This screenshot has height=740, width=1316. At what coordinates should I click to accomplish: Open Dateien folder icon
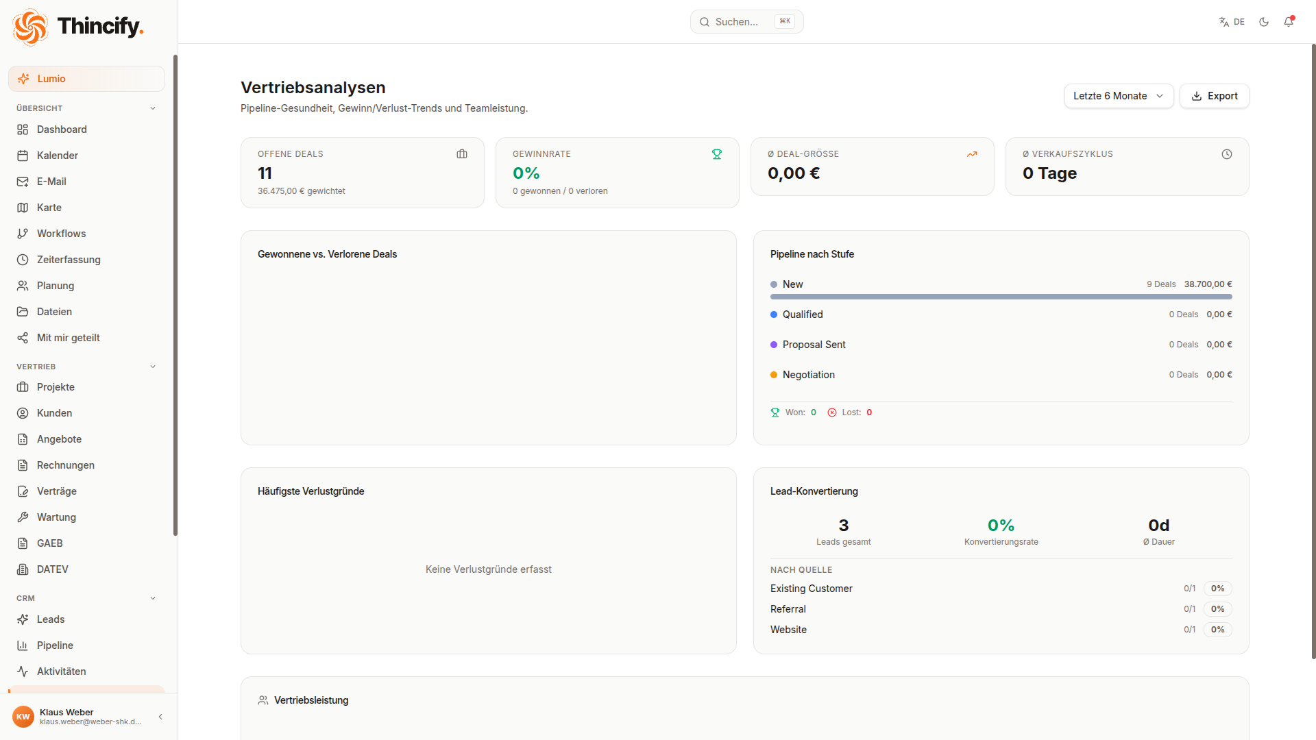coord(23,312)
